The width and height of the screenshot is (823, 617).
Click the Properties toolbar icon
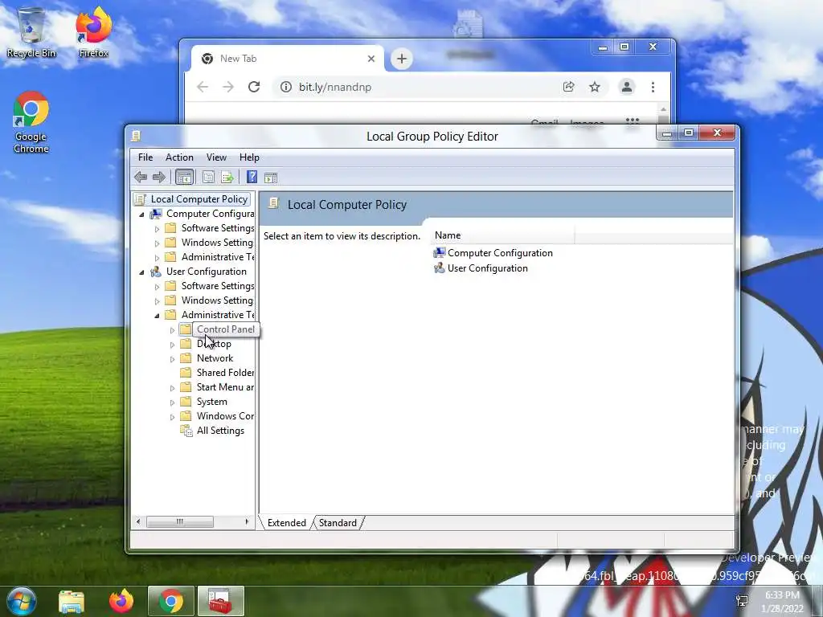tap(208, 178)
